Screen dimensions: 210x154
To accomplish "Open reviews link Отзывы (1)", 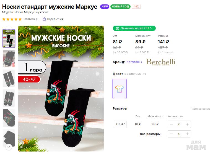I will [x=32, y=19].
